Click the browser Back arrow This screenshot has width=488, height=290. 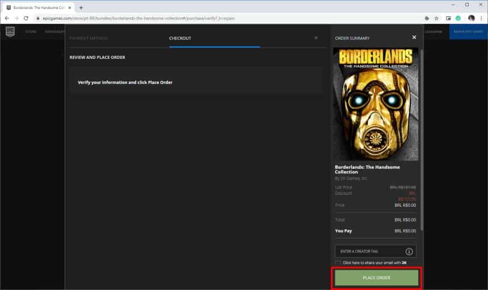tap(7, 18)
